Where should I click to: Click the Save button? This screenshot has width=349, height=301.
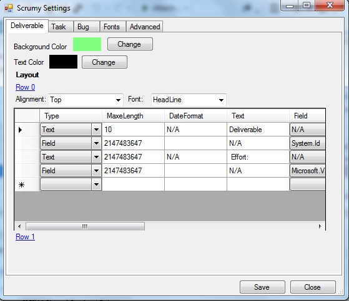tap(262, 287)
